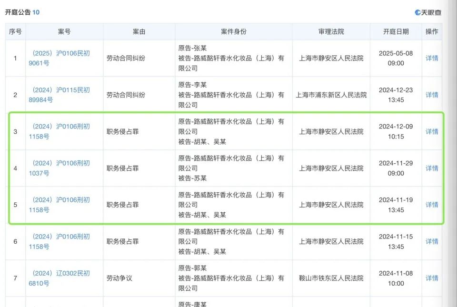Open 详情 for the 2024-11-15 hearing

click(x=432, y=241)
